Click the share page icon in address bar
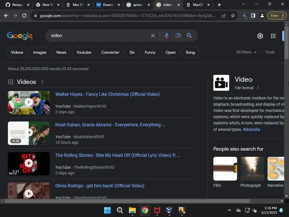The width and height of the screenshot is (289, 217). (x=224, y=16)
